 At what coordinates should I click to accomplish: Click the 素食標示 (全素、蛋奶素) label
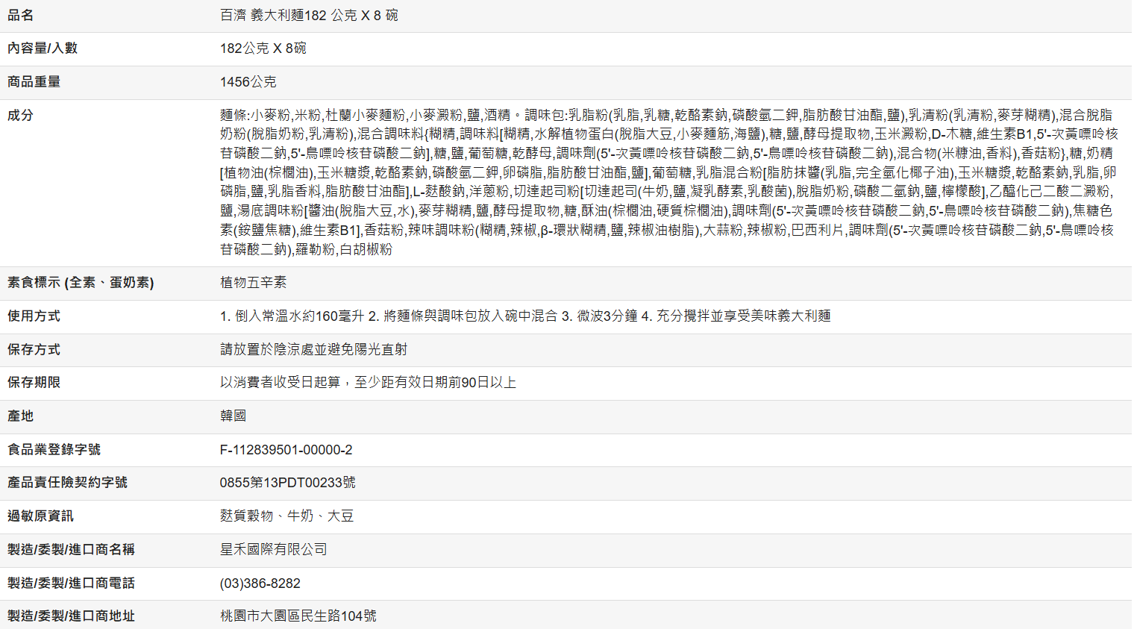click(x=81, y=283)
